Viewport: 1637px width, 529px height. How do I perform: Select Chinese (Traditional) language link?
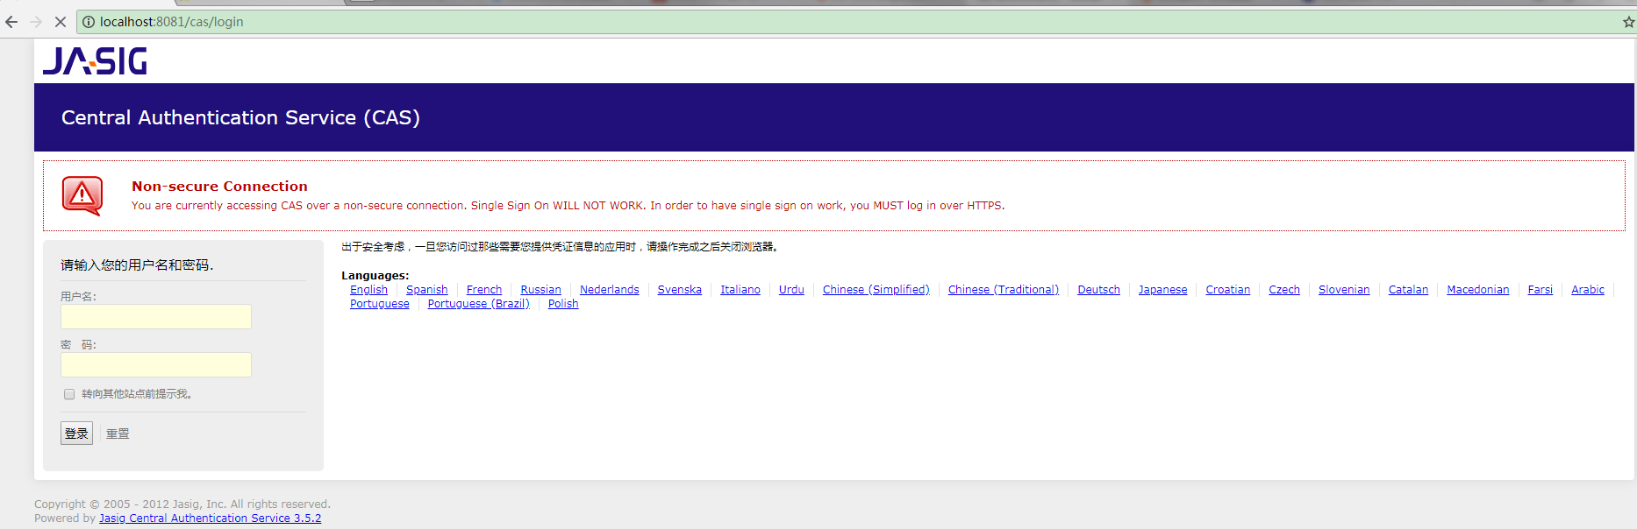click(x=1004, y=290)
